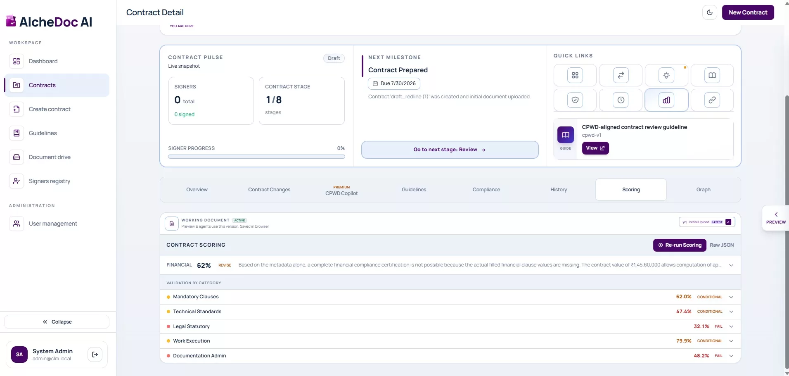The width and height of the screenshot is (789, 376).
Task: Open the overview grid quick link
Action: [x=575, y=75]
